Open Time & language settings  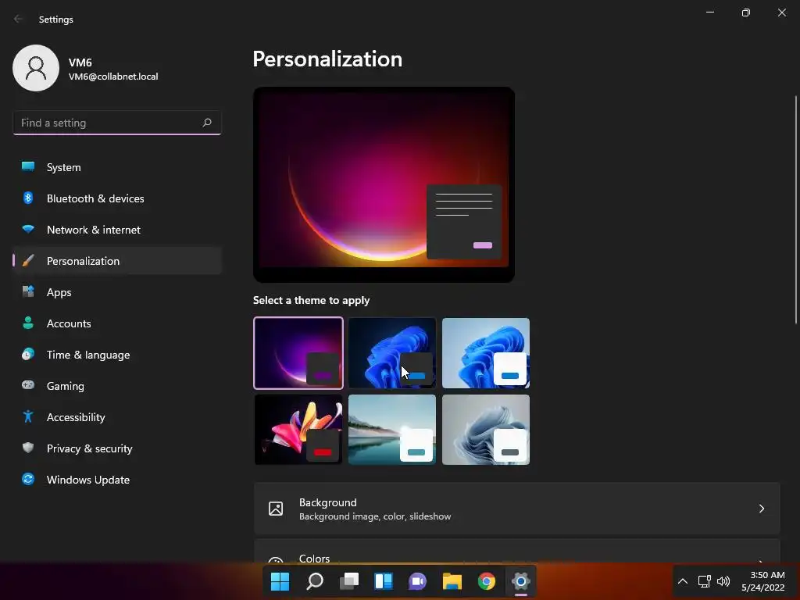point(117,355)
